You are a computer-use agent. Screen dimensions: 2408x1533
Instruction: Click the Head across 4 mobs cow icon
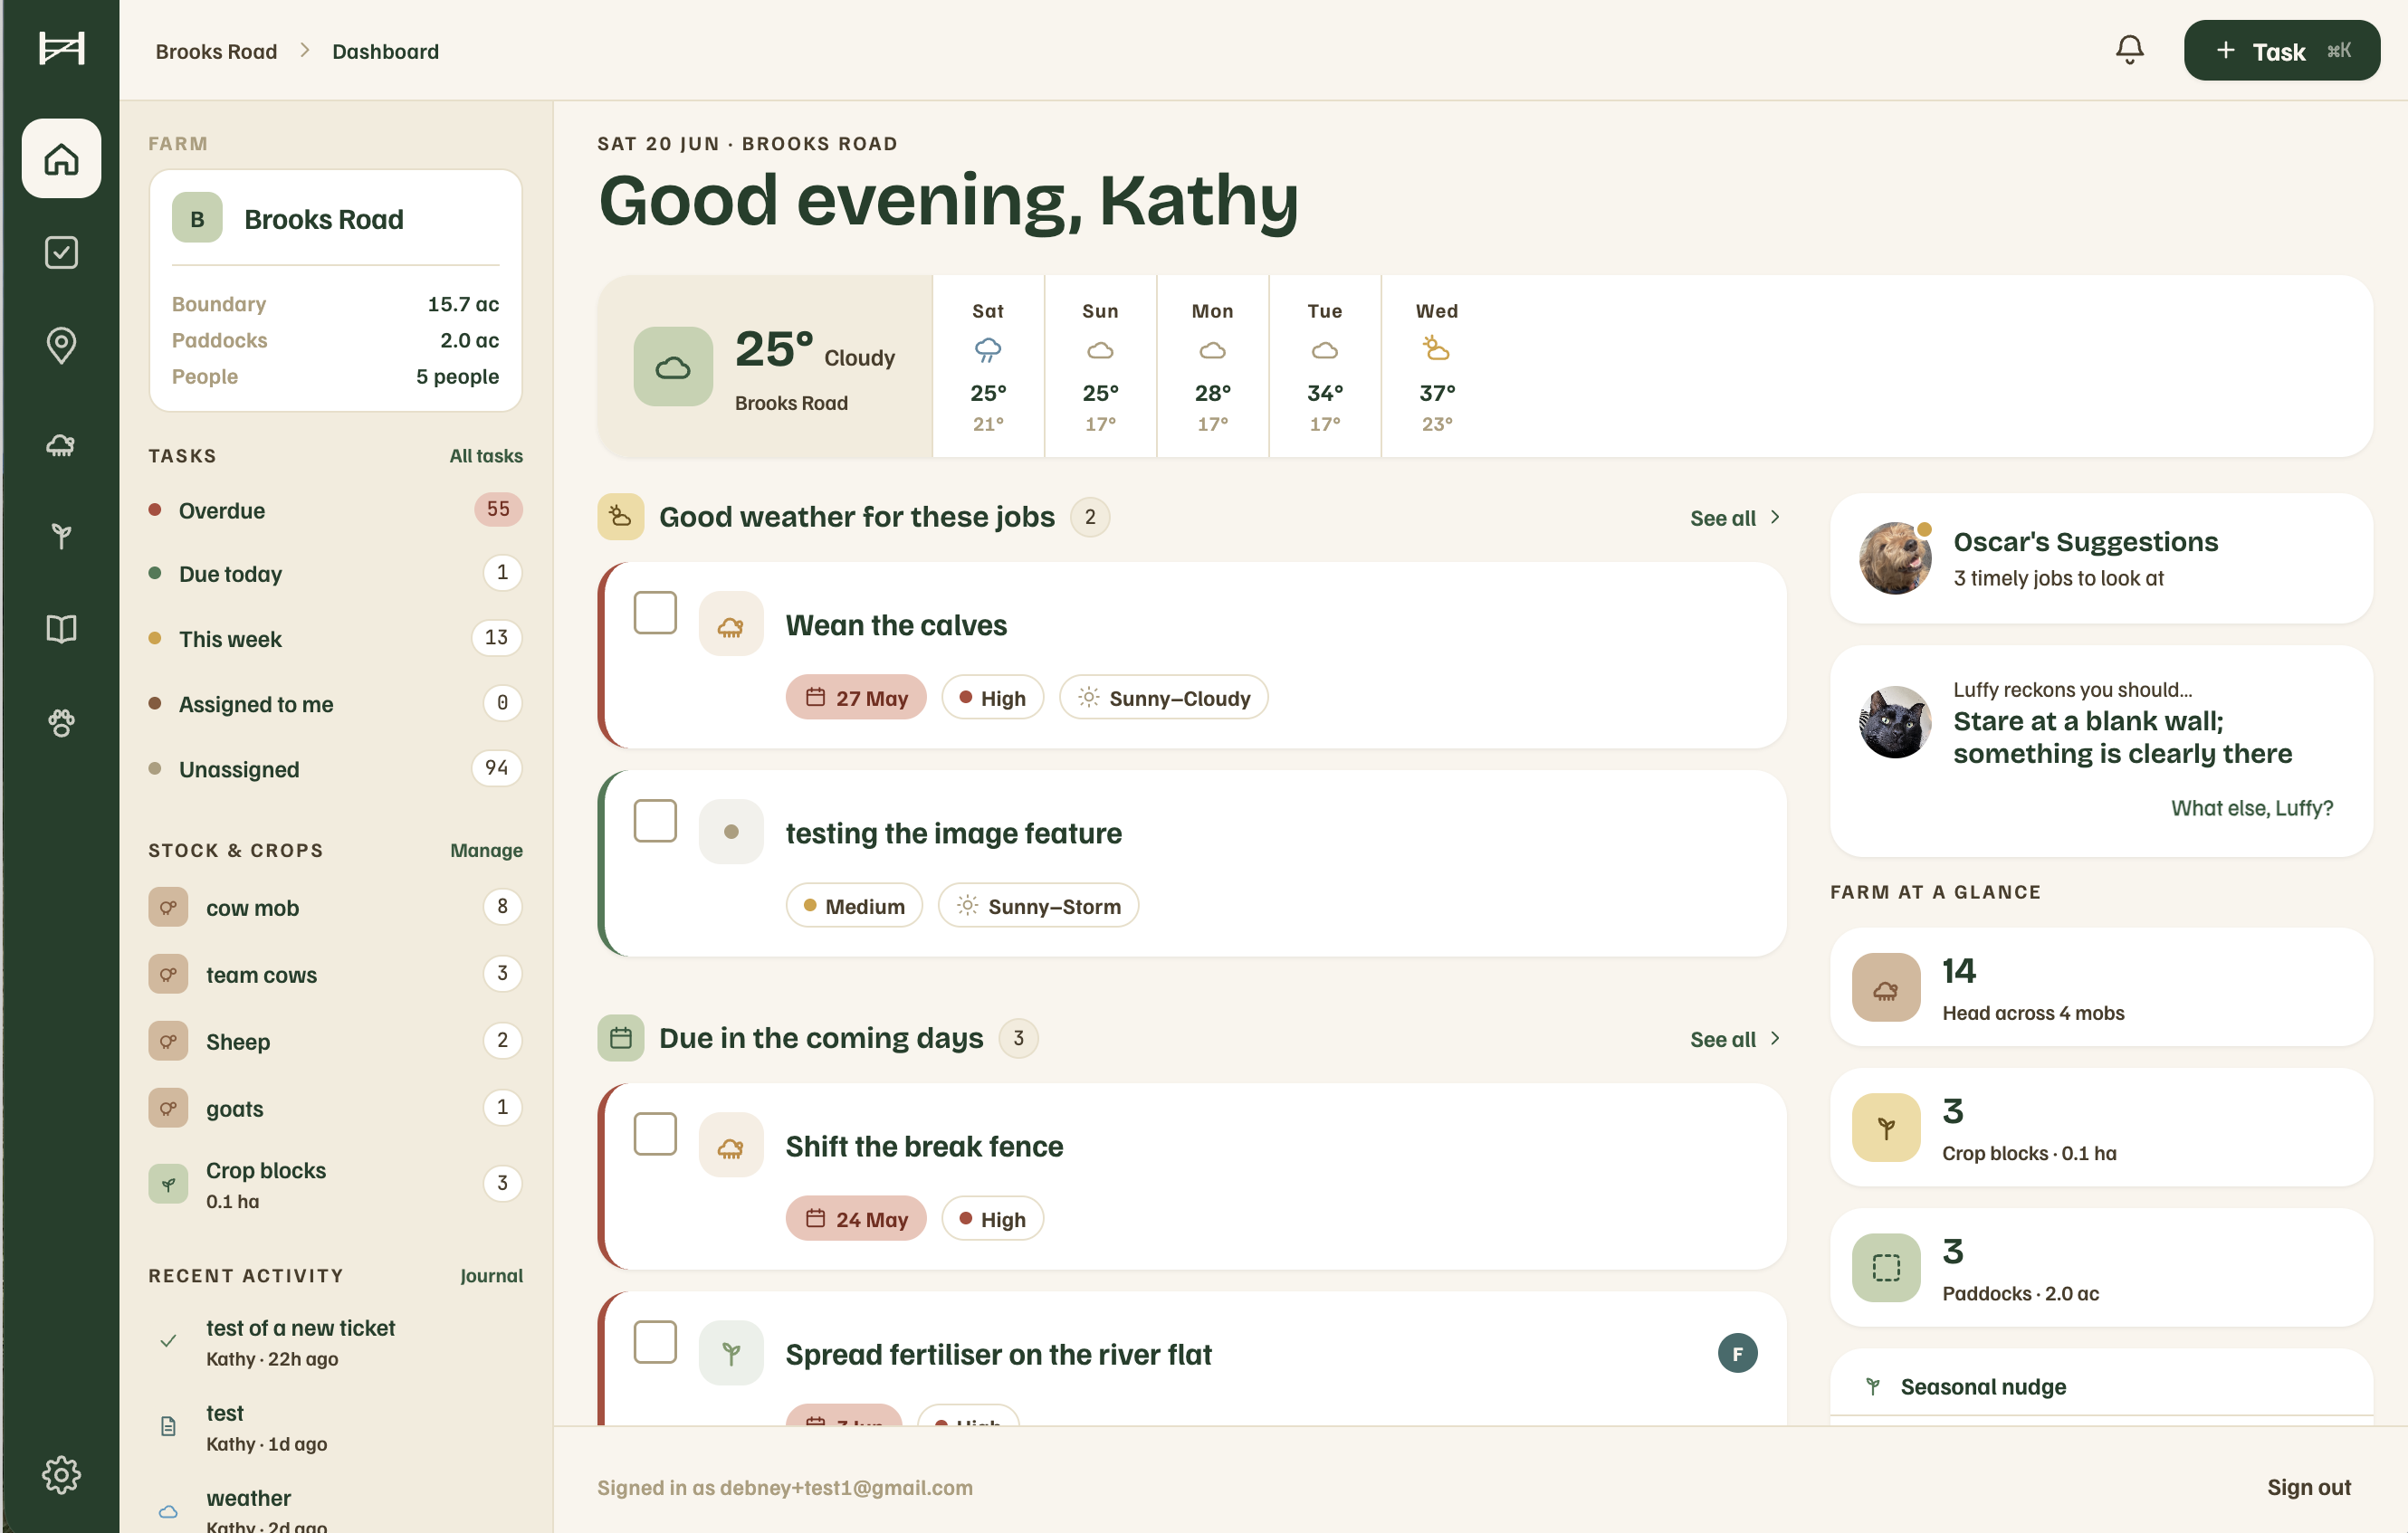(1886, 987)
